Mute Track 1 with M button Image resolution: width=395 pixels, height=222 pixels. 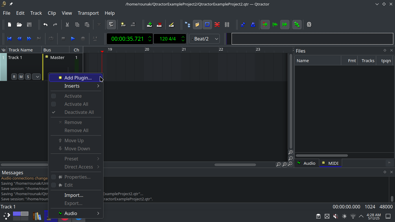coord(21,77)
